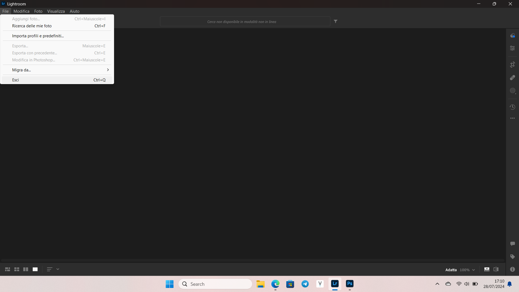This screenshot has height=292, width=519.
Task: Open the Keywords tag icon
Action: pyautogui.click(x=513, y=257)
